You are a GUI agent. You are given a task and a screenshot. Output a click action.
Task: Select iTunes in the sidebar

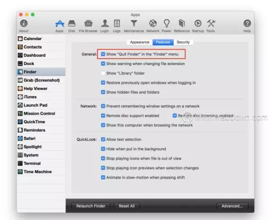click(x=41, y=97)
